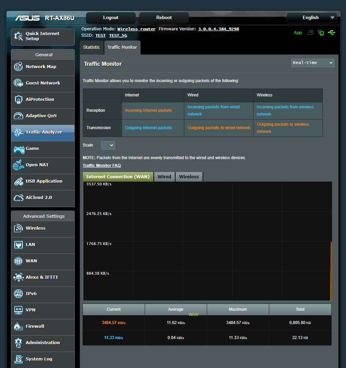Open the English language selector
This screenshot has height=368, width=346.
(x=312, y=17)
